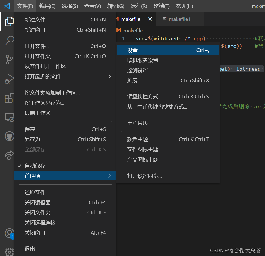Open the 选择(S) menu
Screen dimensions: 265x256
point(70,6)
